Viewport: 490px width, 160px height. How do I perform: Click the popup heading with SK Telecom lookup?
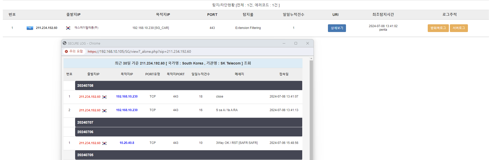(x=183, y=63)
